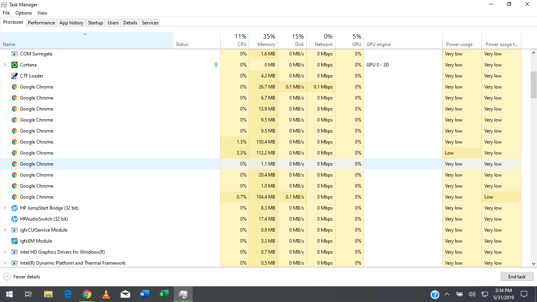Click the scrollbar up arrow
Viewport: 537px width, 302px height.
tap(533, 53)
